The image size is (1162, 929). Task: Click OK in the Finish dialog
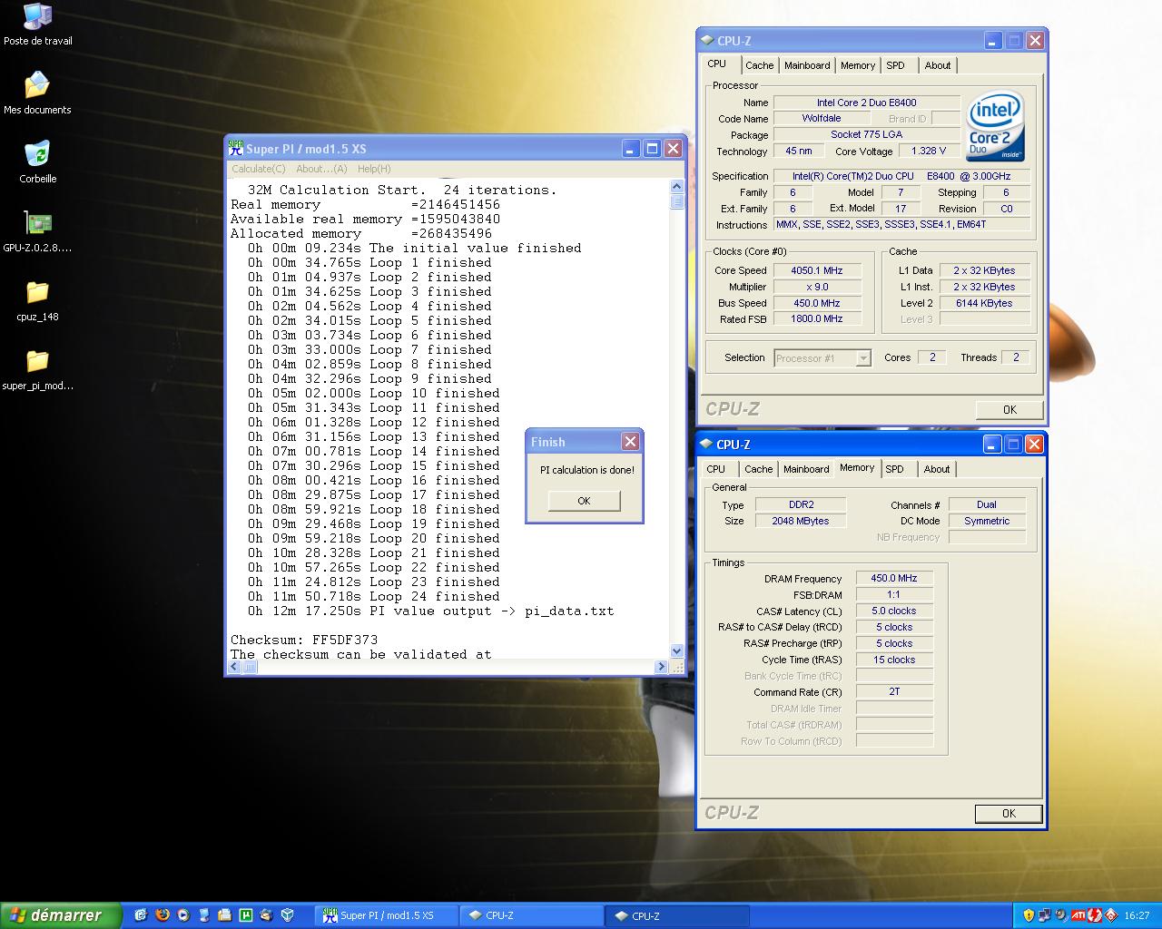coord(584,501)
